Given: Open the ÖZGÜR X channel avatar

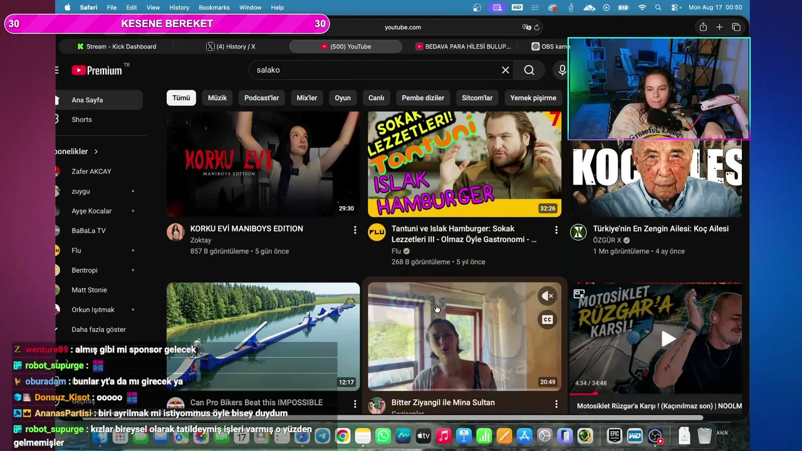Looking at the screenshot, I should [578, 232].
